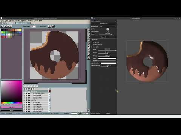The width and height of the screenshot is (181, 135).
Task: Select the Eyedropper tool
Action: [x=89, y=38]
